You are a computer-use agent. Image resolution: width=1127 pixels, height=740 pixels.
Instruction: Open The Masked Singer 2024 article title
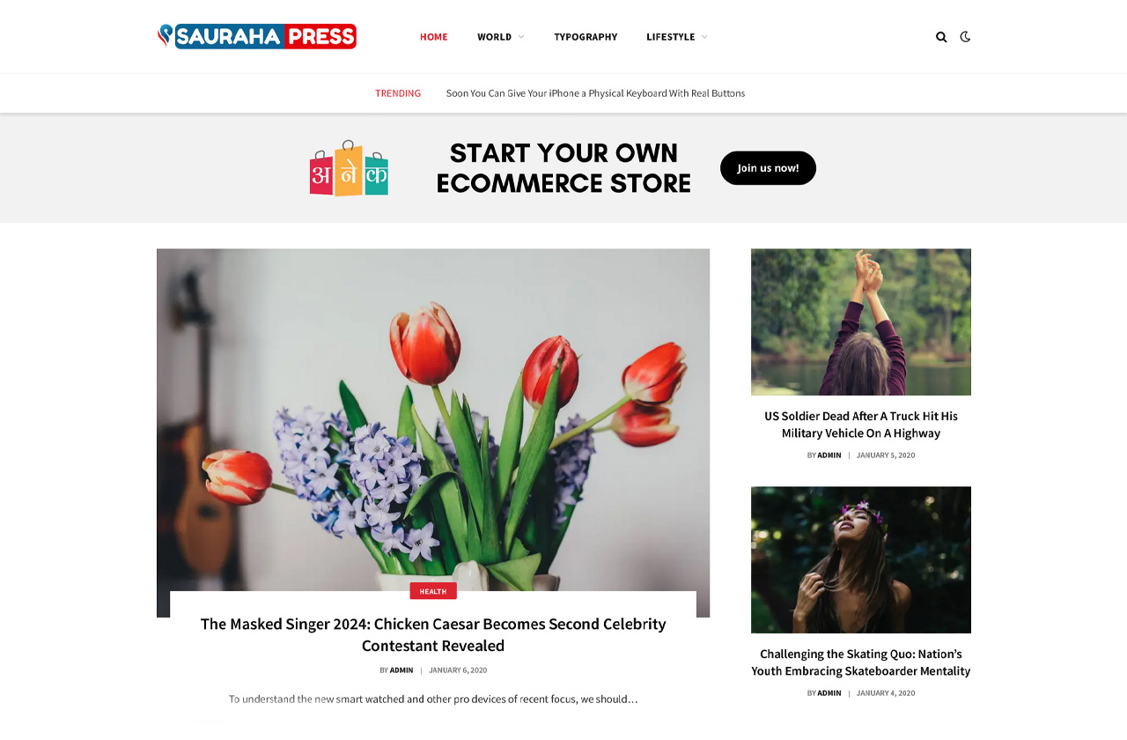click(433, 634)
